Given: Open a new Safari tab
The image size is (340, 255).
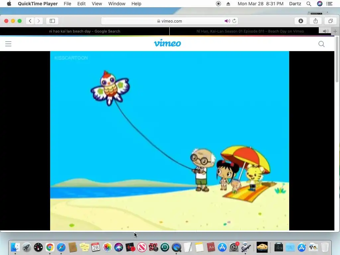Looking at the screenshot, I should pos(335,31).
